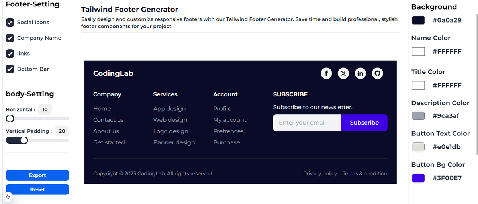The height and width of the screenshot is (204, 478).
Task: Click the Reset button
Action: coord(37,189)
